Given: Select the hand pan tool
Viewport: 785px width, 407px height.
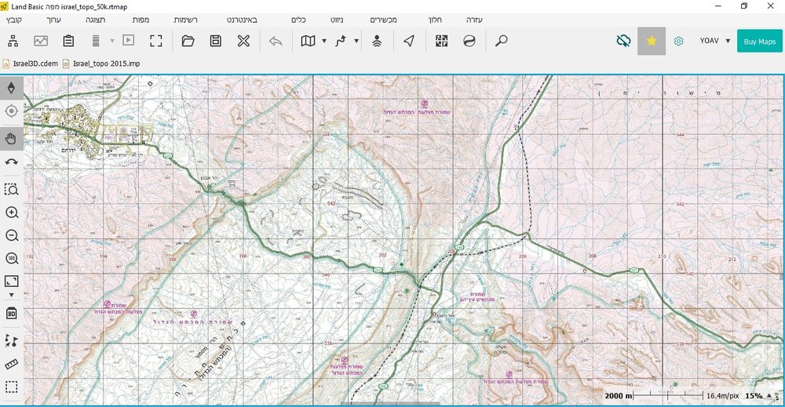Looking at the screenshot, I should tap(12, 139).
